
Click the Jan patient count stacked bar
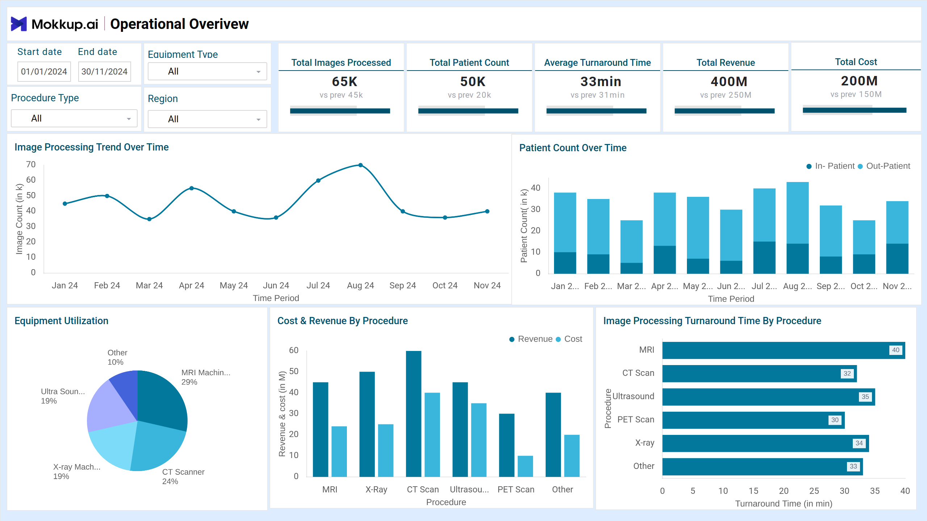point(565,233)
